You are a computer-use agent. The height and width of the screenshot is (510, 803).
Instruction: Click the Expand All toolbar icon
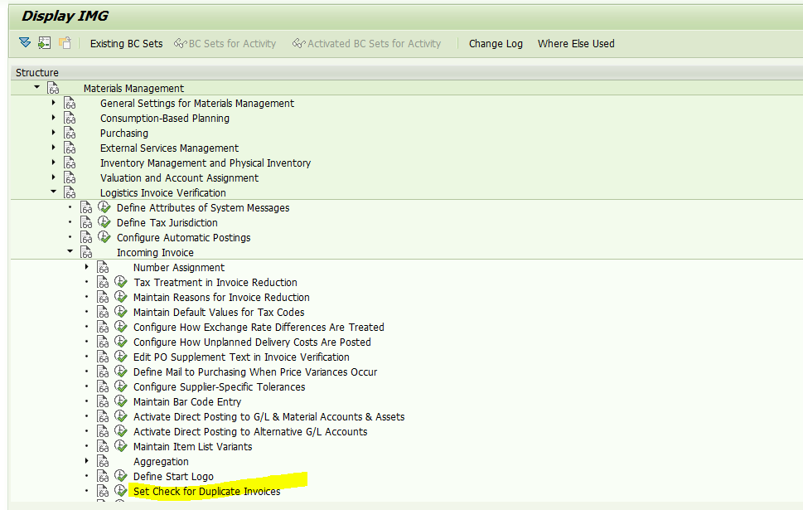click(24, 43)
